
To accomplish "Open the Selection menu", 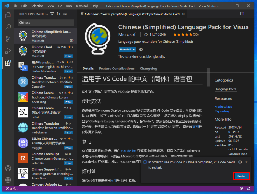I will coord(37,6).
